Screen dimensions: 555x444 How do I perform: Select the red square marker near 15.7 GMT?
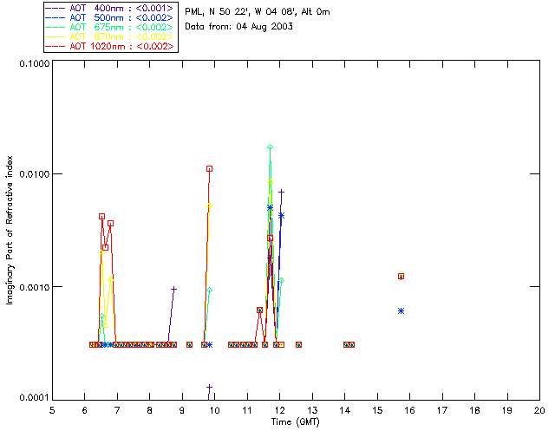[x=401, y=276]
